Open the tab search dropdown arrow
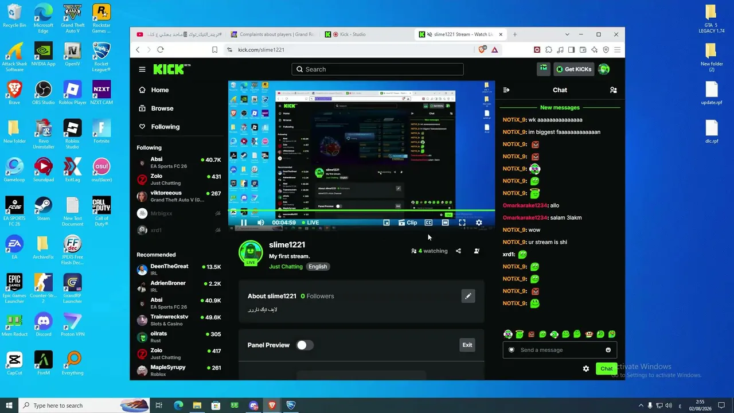734x413 pixels. tap(568, 34)
